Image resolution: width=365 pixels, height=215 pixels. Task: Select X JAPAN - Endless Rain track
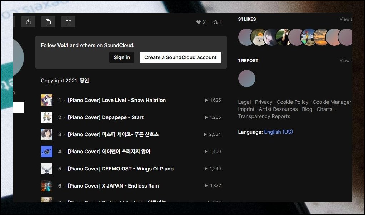tap(113, 186)
